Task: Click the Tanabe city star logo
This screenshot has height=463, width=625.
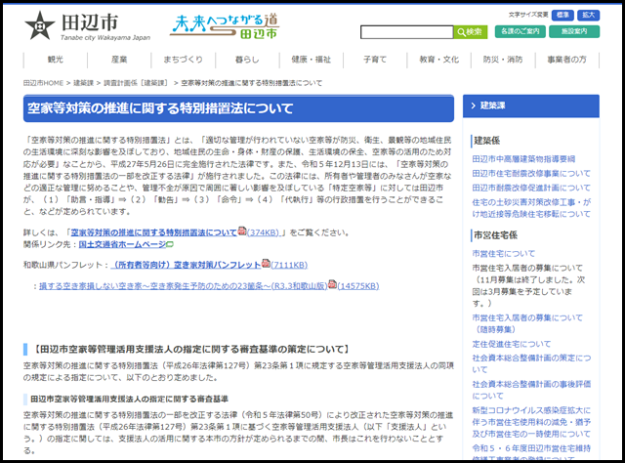Action: coord(39,26)
